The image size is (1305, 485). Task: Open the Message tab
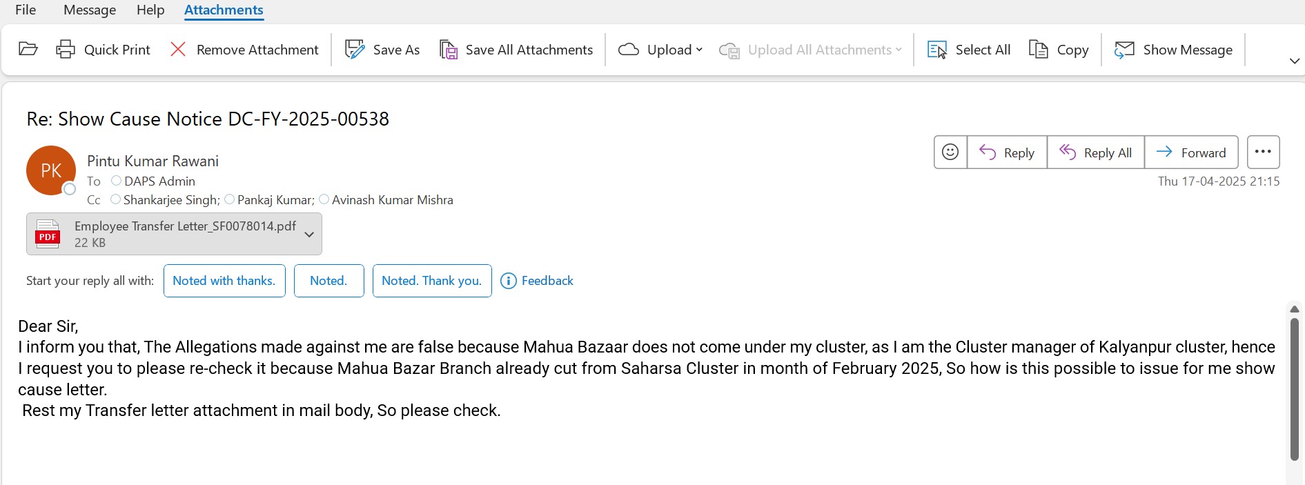click(x=90, y=10)
